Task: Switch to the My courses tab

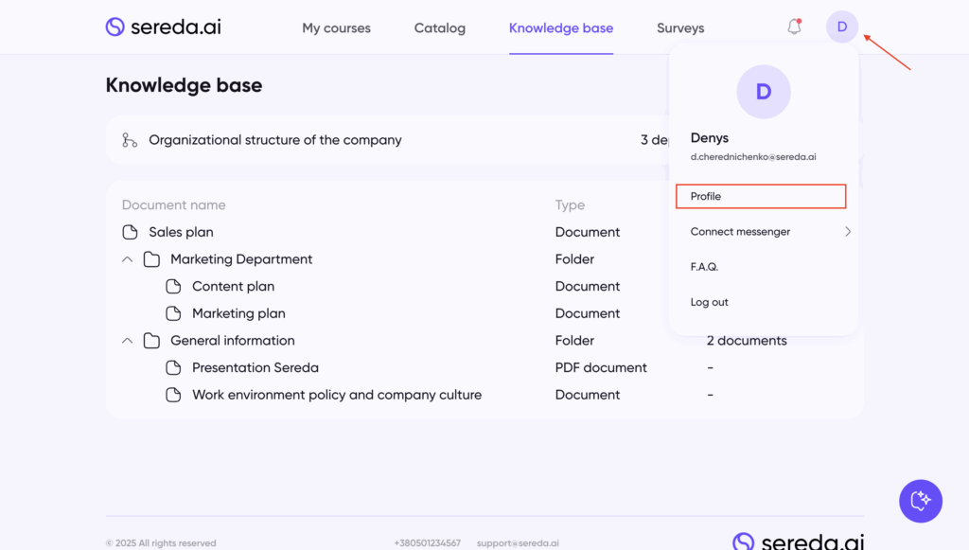Action: pyautogui.click(x=336, y=28)
